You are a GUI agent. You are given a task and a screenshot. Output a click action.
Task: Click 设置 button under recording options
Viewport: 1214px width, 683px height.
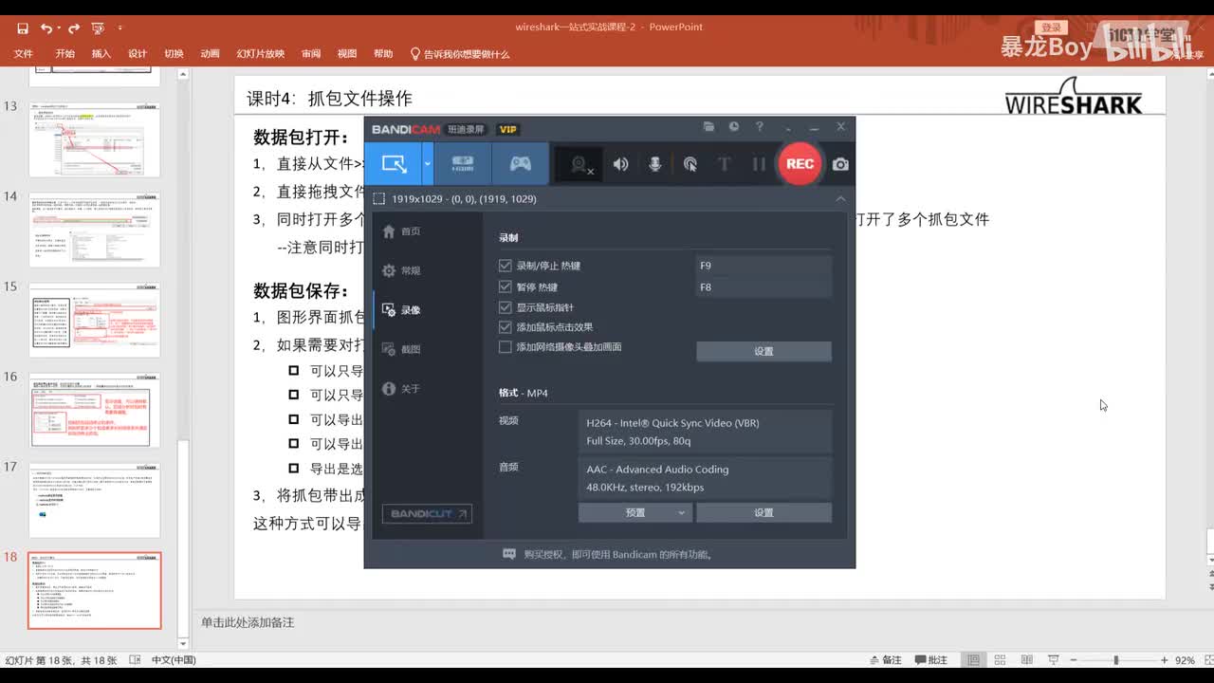763,351
